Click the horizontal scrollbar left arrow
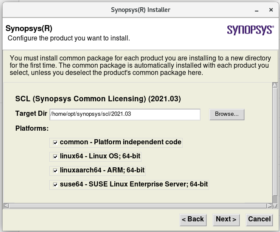Screen dimensions: 280x232 pyautogui.click(x=6, y=206)
